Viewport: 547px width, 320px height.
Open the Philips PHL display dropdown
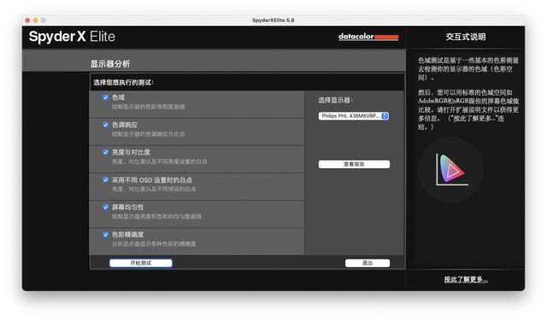[x=353, y=116]
